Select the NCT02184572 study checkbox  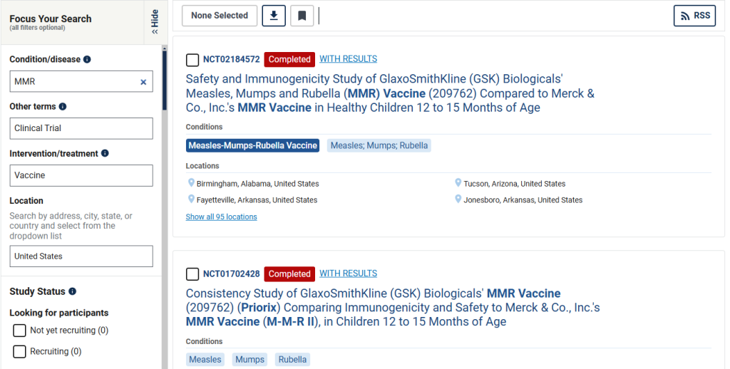(x=192, y=60)
